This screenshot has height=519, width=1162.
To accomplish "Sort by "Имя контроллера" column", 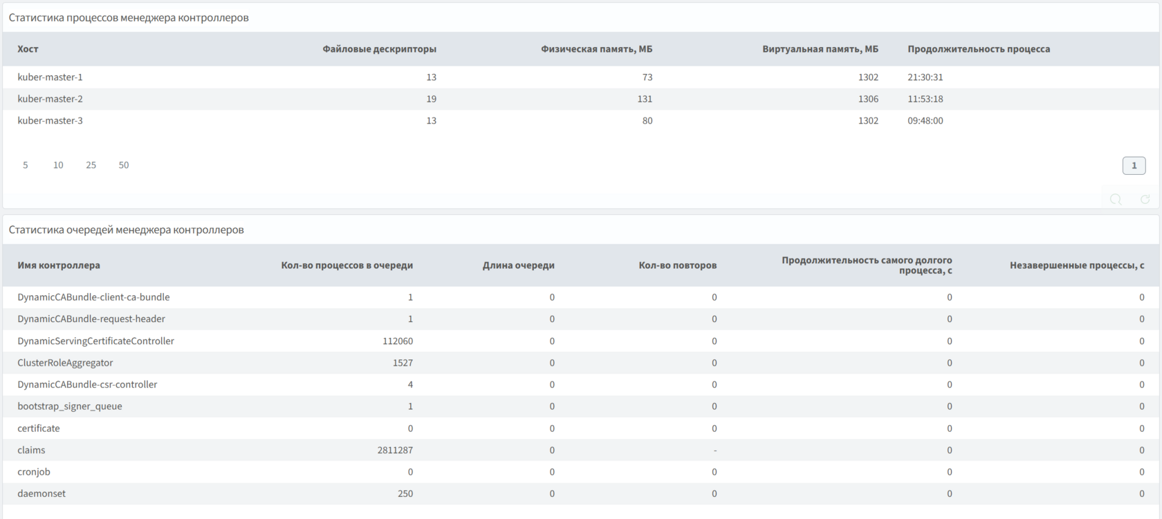I will tap(59, 265).
